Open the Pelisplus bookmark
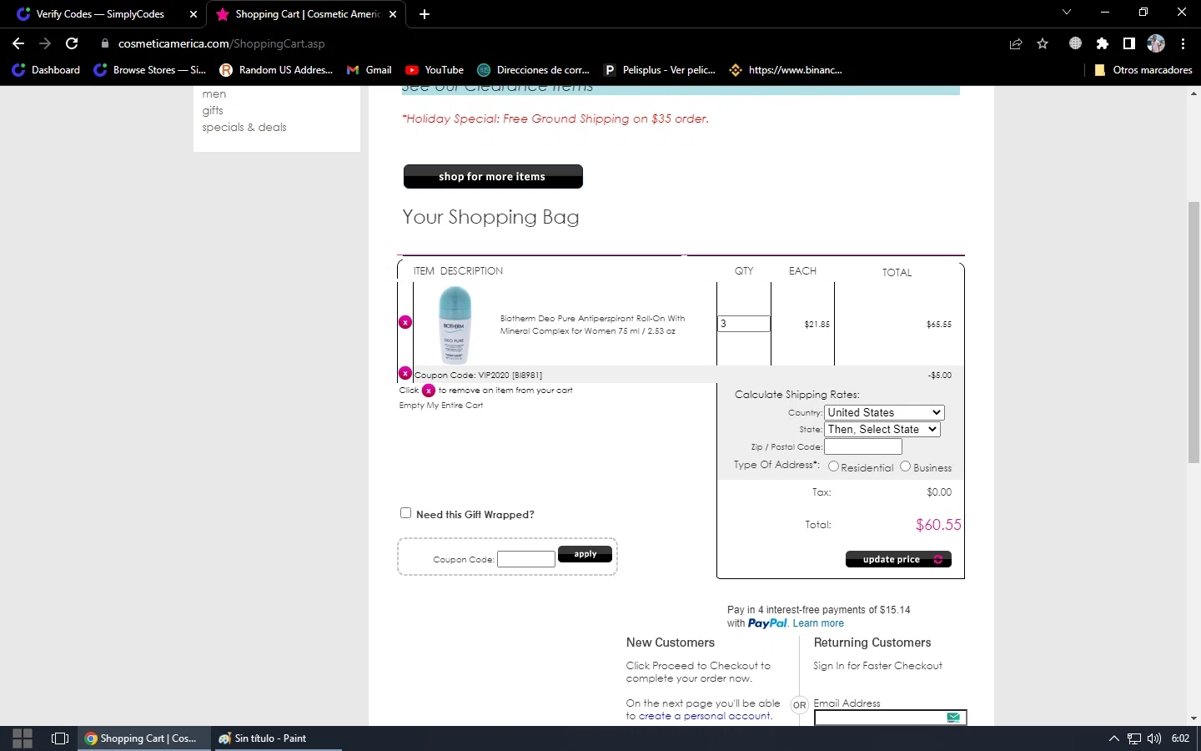The height and width of the screenshot is (751, 1201). click(660, 70)
